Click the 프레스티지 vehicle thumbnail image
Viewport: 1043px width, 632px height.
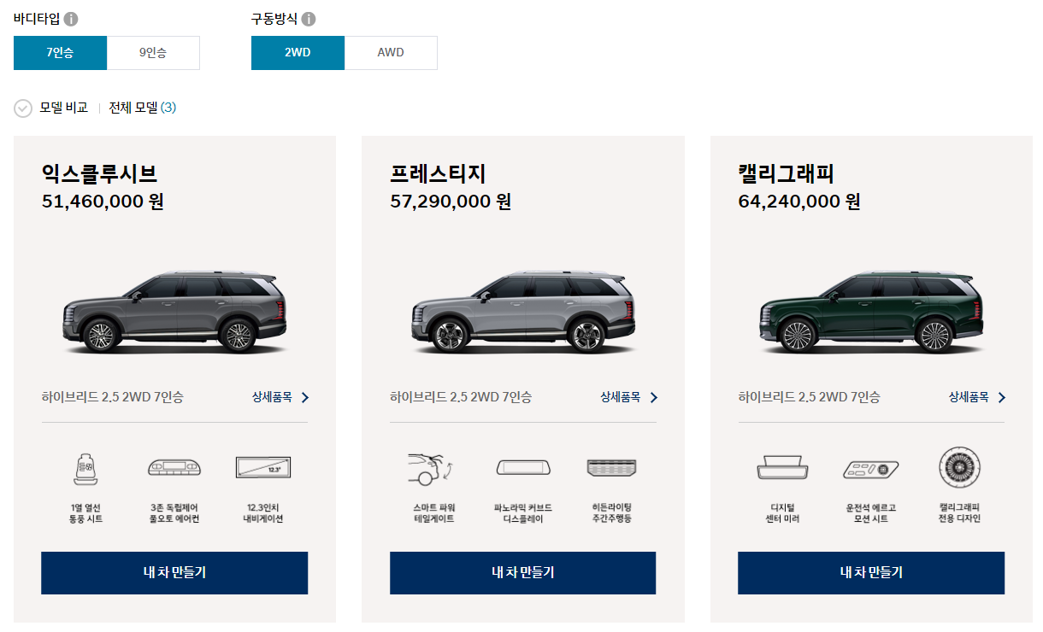point(522,312)
